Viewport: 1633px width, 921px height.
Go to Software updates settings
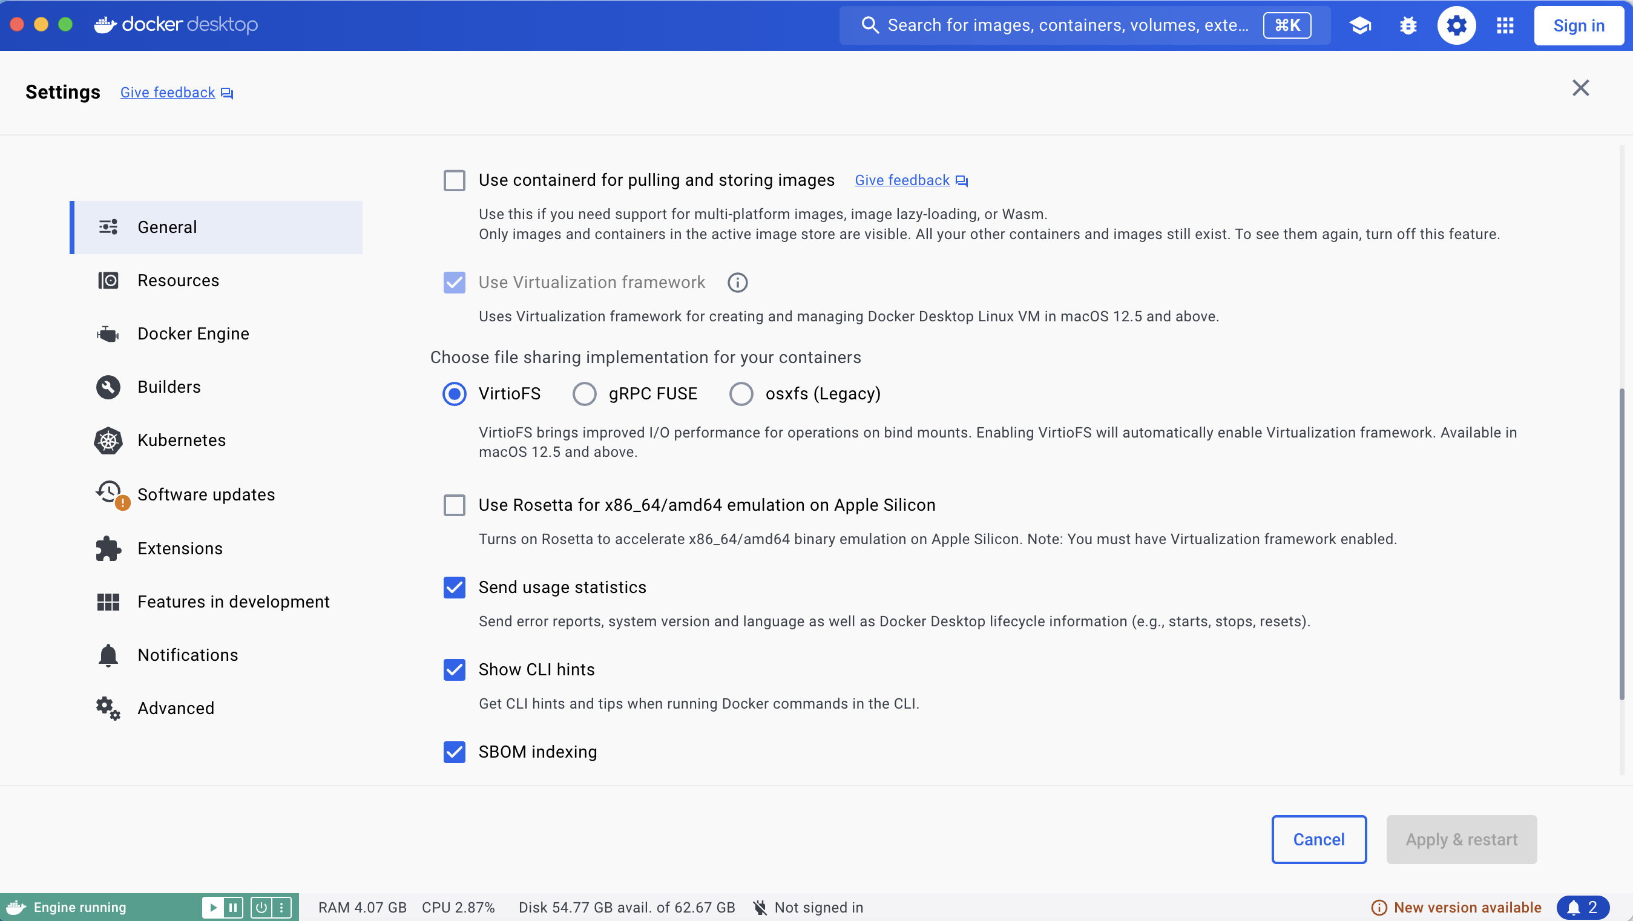click(x=205, y=494)
